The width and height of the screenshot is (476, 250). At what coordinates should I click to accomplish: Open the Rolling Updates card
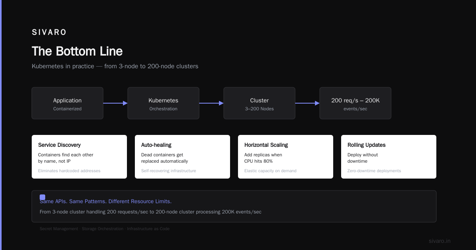click(389, 157)
